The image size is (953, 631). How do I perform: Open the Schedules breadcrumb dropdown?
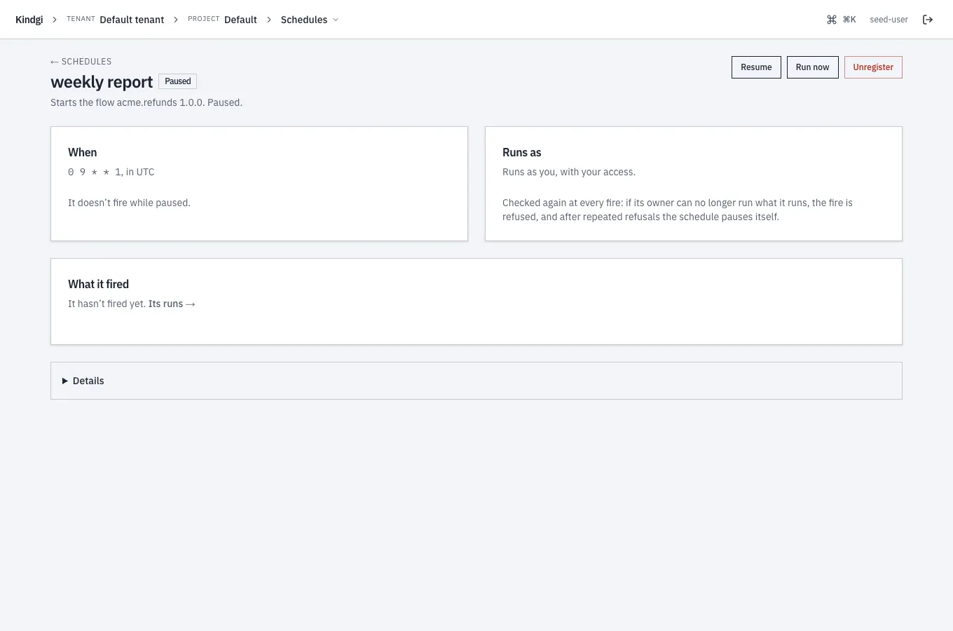(x=310, y=20)
